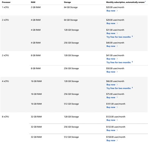The width and height of the screenshot is (148, 142).
Task: Click the $28.00 user/month price
Action: 115,20
